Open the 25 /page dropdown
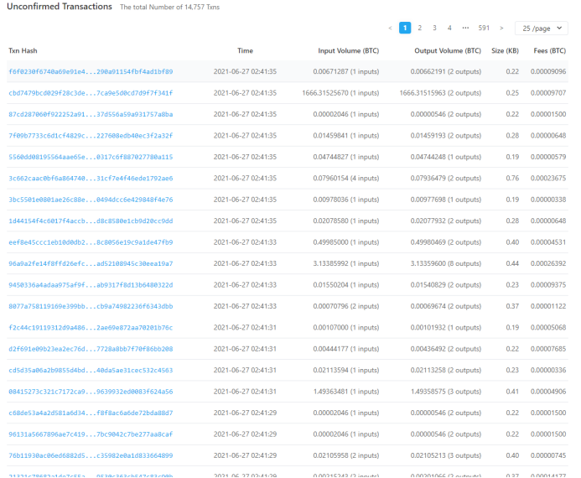The height and width of the screenshot is (478, 581). 541,28
